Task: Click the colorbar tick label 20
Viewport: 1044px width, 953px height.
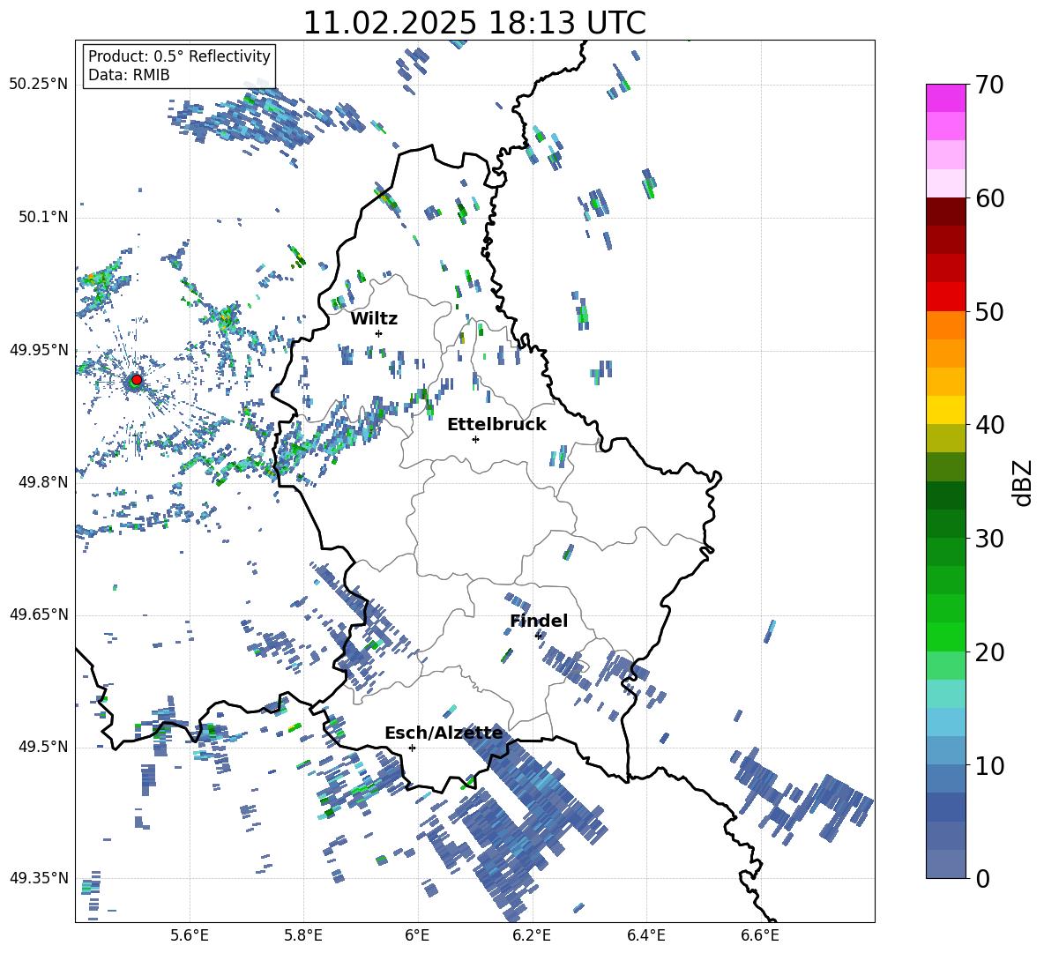Action: (x=989, y=651)
